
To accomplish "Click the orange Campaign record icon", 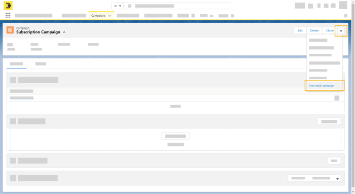I will [10, 30].
